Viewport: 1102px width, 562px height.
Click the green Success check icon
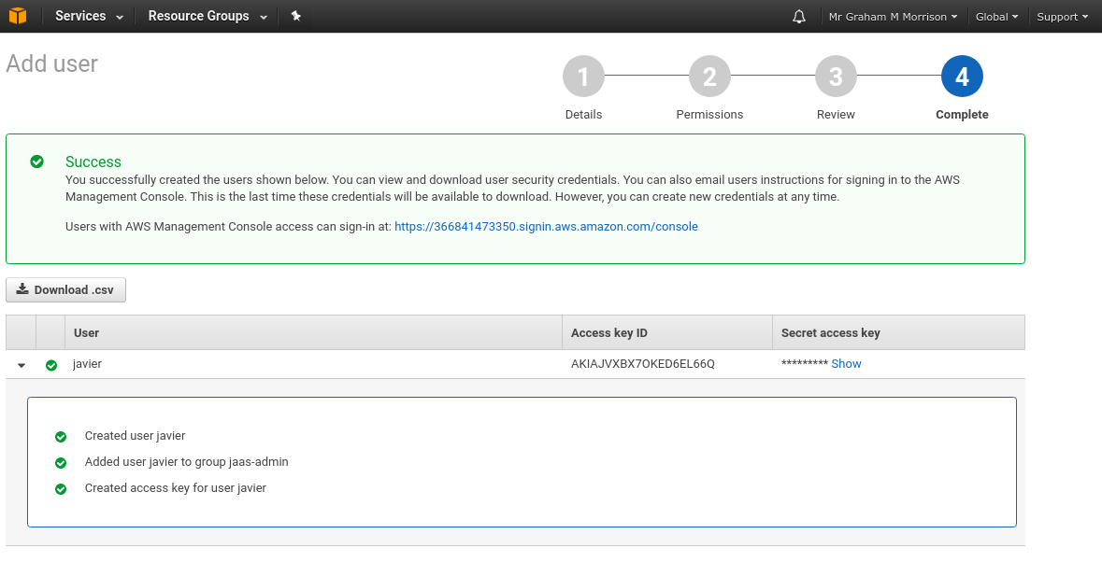tap(37, 162)
